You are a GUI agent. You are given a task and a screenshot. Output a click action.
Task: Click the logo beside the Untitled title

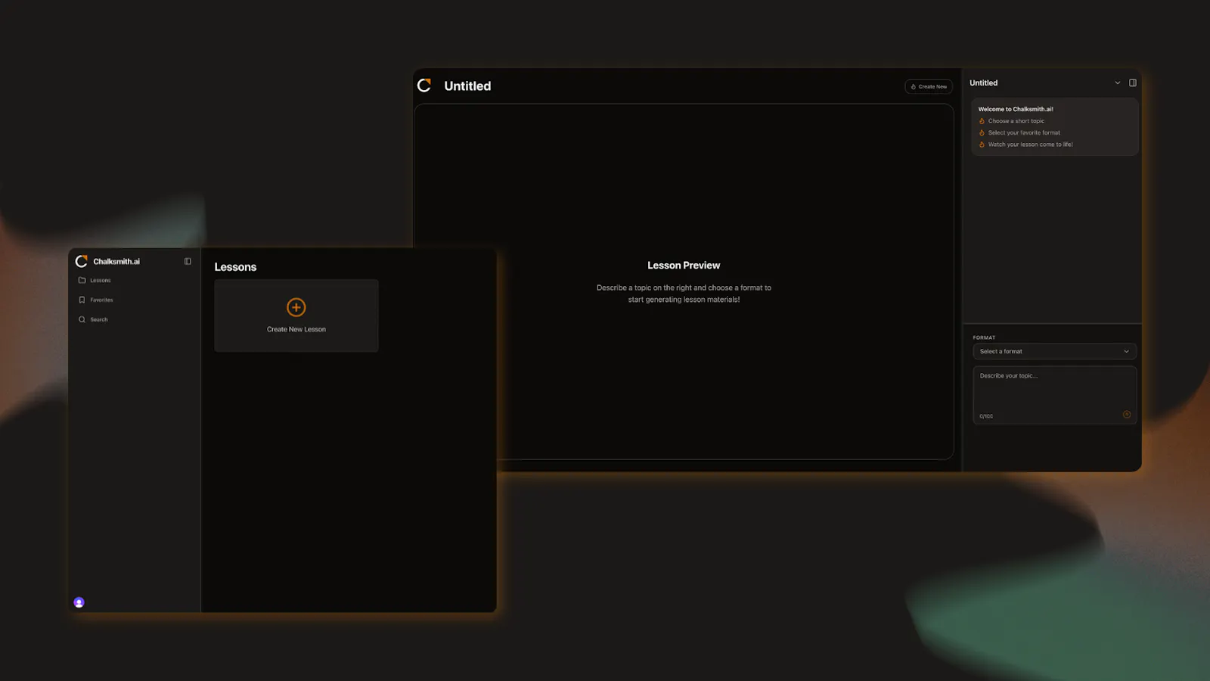point(424,86)
